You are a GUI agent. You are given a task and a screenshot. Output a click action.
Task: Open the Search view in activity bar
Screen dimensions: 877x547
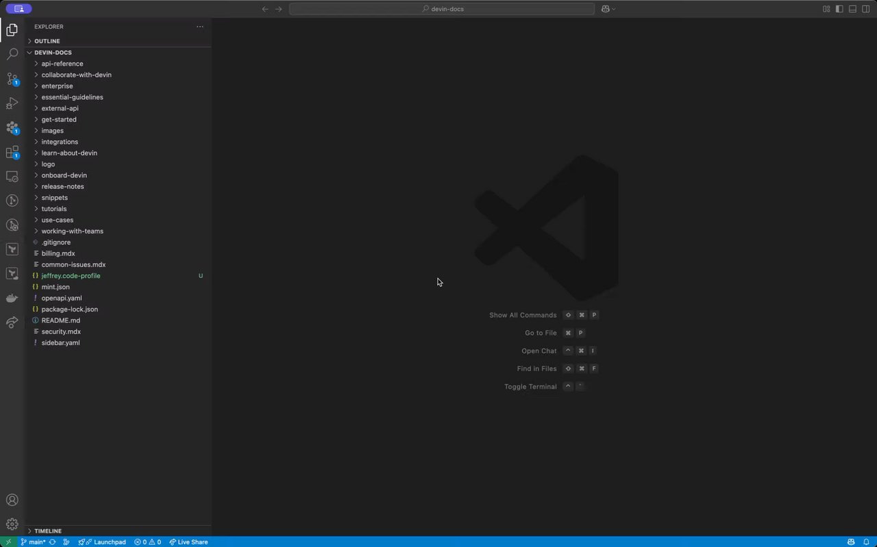tap(12, 54)
